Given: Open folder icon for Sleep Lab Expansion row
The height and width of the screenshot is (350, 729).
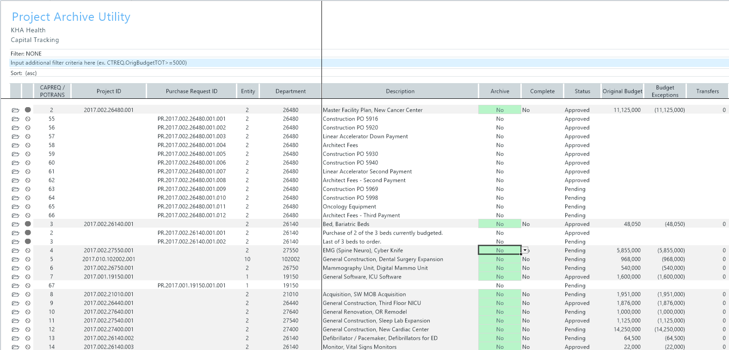Looking at the screenshot, I should [x=15, y=320].
